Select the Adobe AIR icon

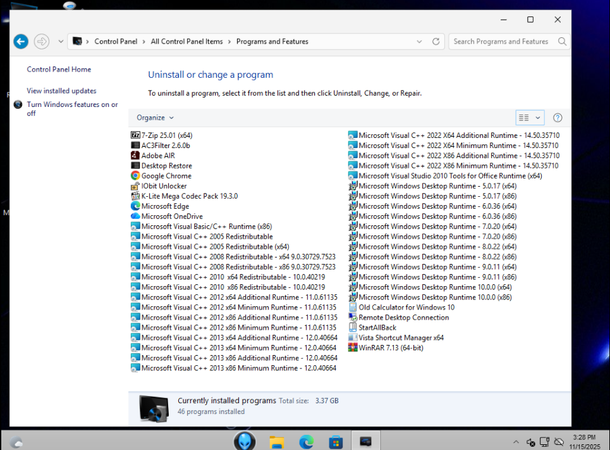point(135,156)
